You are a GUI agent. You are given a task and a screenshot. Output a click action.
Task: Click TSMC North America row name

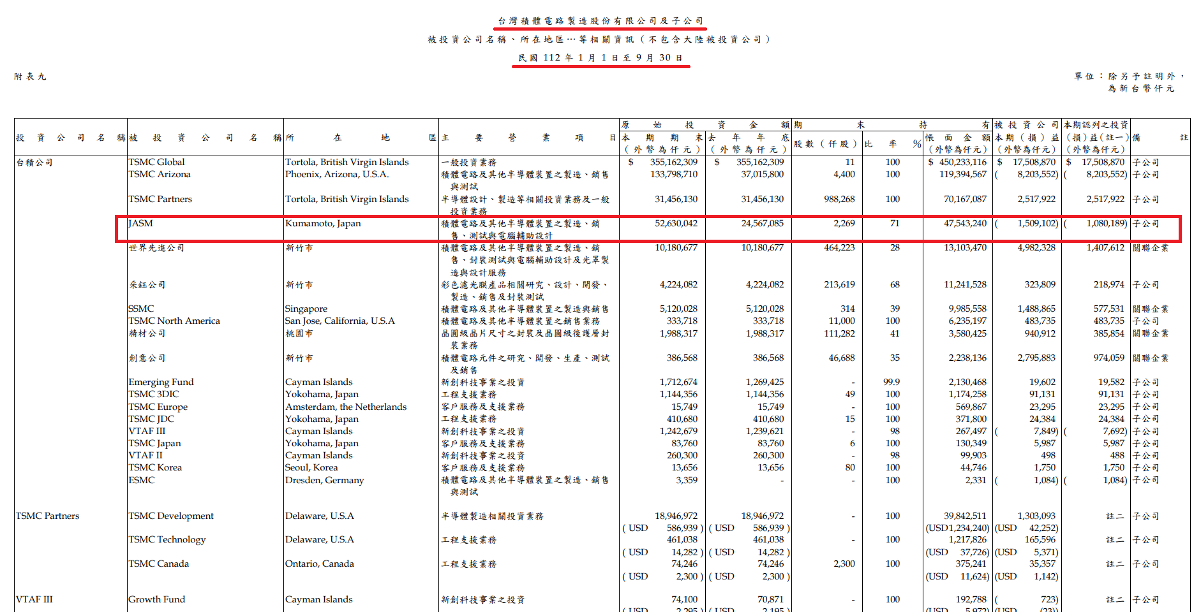click(x=174, y=321)
